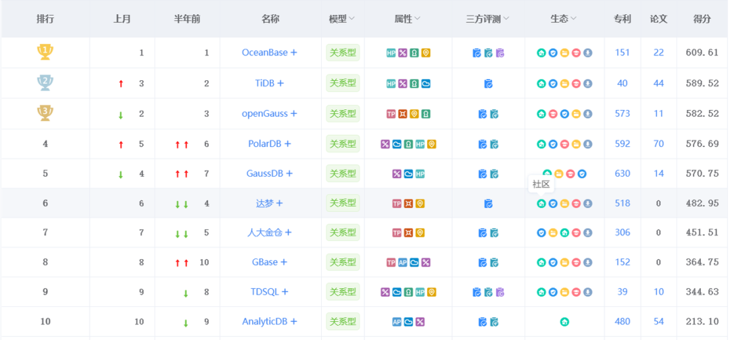Click the green community home icon in OceanBase row
Screen dimensions: 730x340
[x=541, y=53]
